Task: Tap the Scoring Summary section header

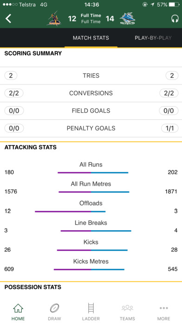Action: [x=33, y=53]
